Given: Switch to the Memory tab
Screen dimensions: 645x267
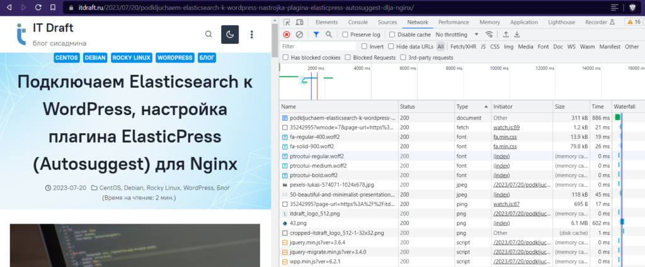Looking at the screenshot, I should pyautogui.click(x=489, y=22).
